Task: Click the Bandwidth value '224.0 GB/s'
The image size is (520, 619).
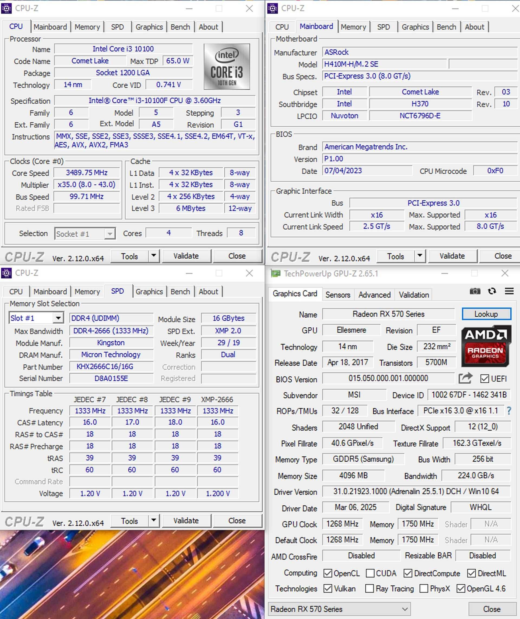Action: point(476,475)
